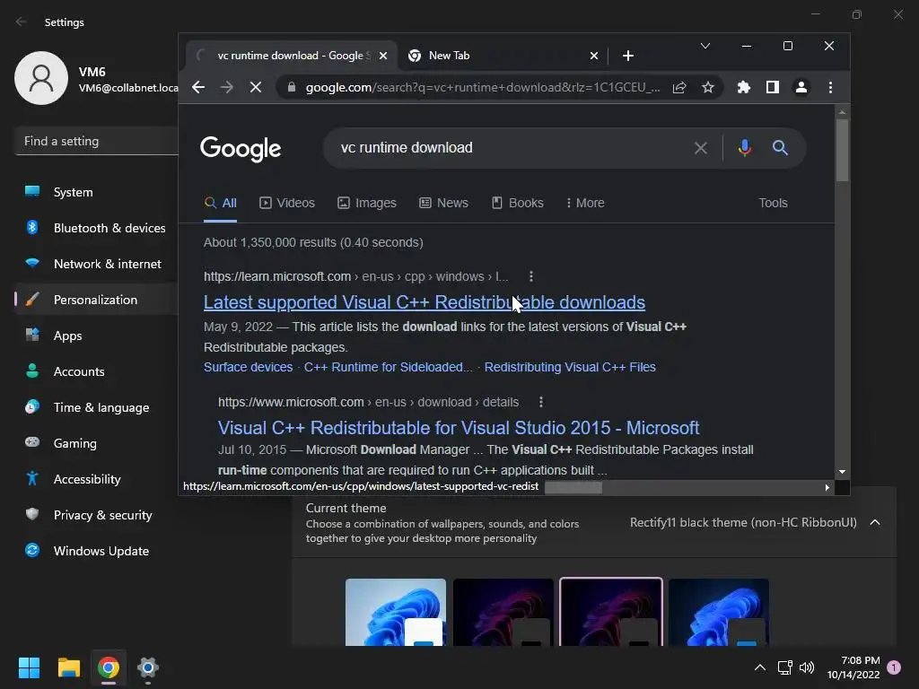Clear the Google search box

[x=701, y=148]
